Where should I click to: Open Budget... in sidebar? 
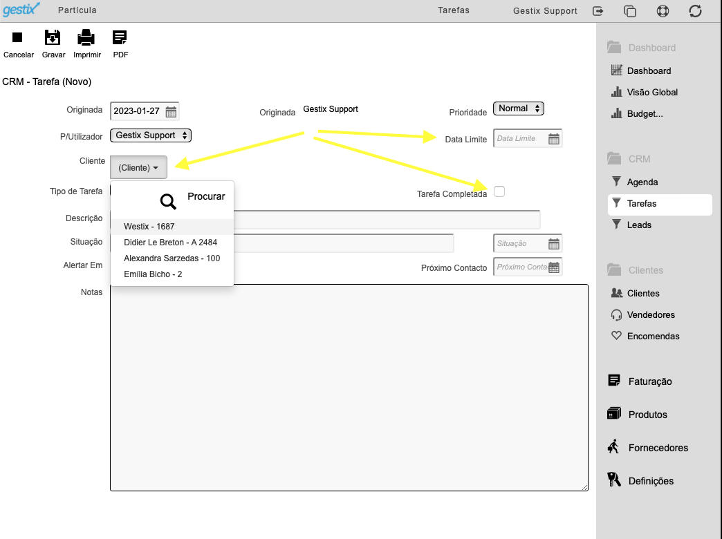click(645, 114)
